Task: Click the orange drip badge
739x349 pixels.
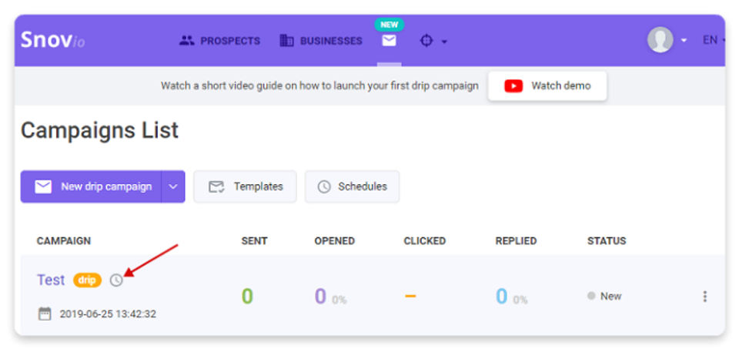Action: pyautogui.click(x=87, y=280)
